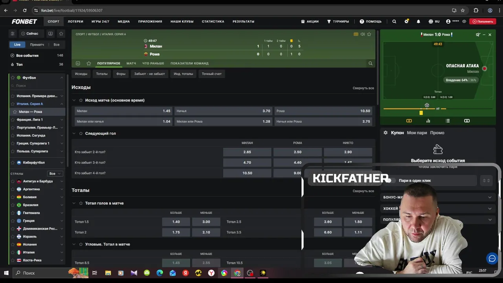Star the Угловые. Тотал в матче market

[81, 244]
